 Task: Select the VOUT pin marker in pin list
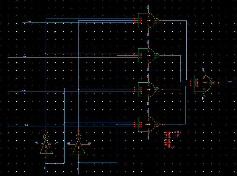(x=169, y=147)
